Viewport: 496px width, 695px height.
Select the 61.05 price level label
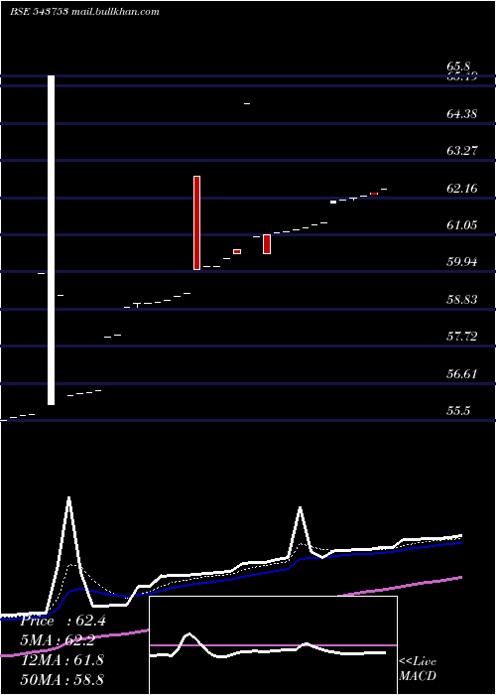point(462,225)
